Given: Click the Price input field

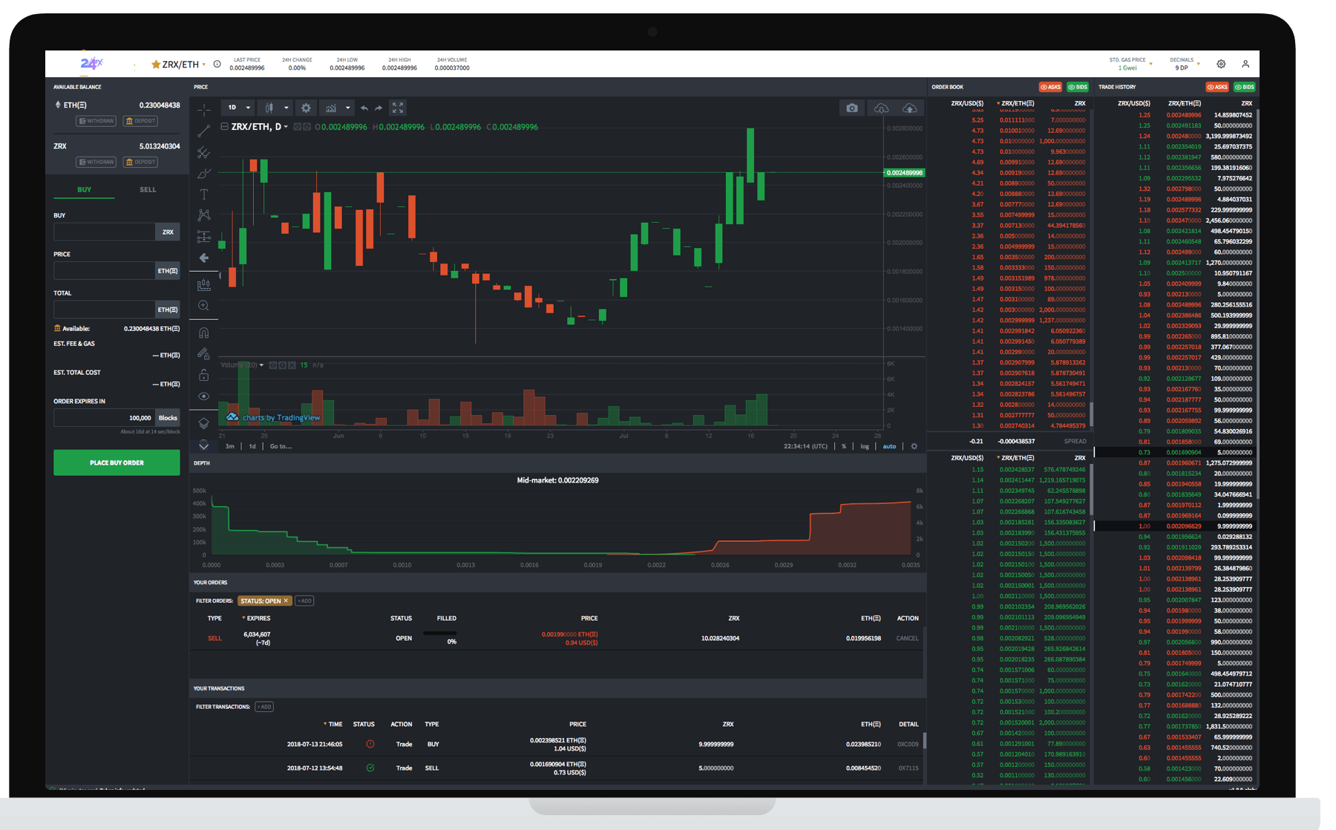Looking at the screenshot, I should tap(104, 271).
